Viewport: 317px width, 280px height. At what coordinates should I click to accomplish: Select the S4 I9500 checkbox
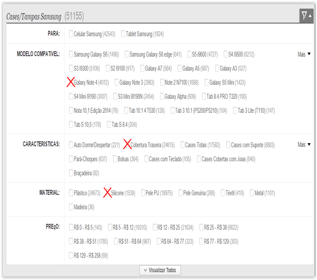pos(226,54)
